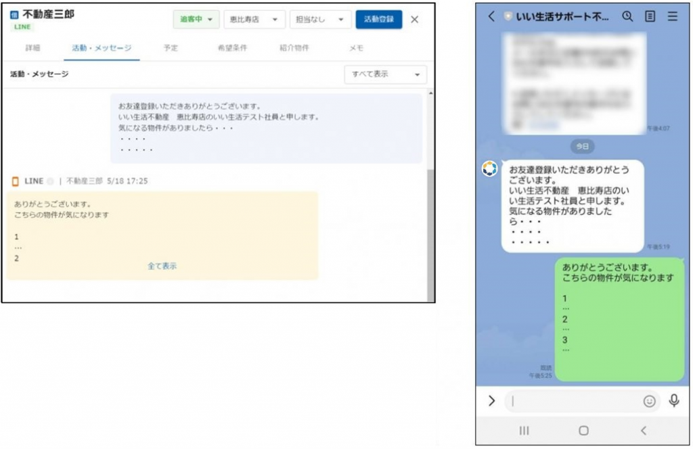The image size is (693, 449).
Task: Switch to the 詳細 tab
Action: pos(32,48)
